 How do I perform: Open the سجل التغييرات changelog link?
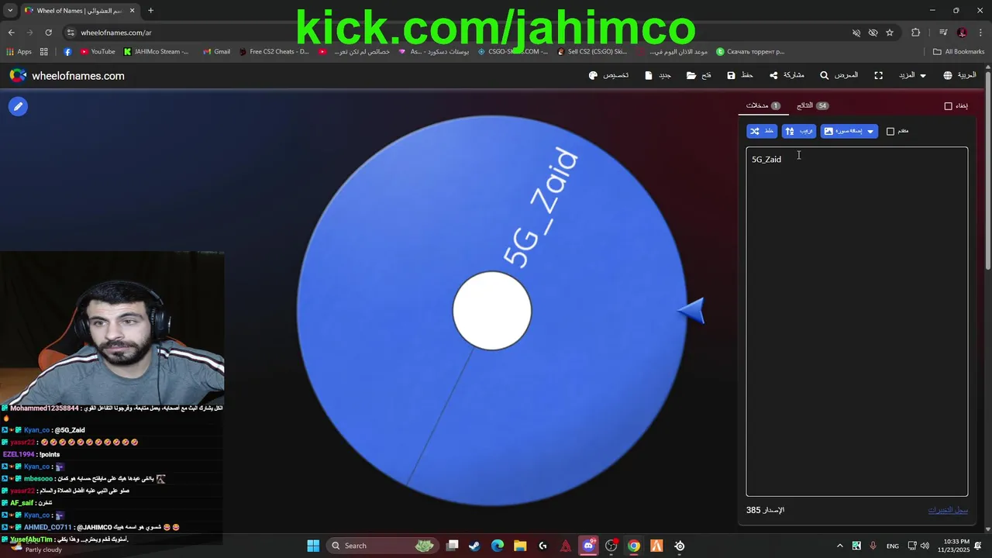(x=948, y=510)
